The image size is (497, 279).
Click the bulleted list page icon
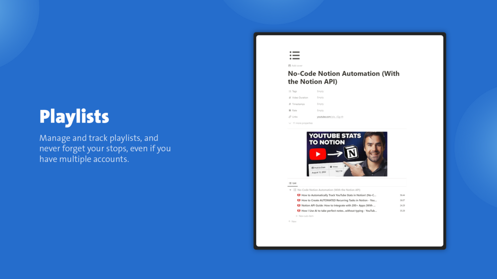pyautogui.click(x=294, y=55)
